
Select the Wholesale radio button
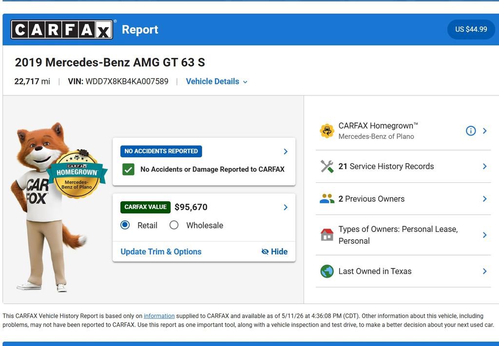pos(174,225)
